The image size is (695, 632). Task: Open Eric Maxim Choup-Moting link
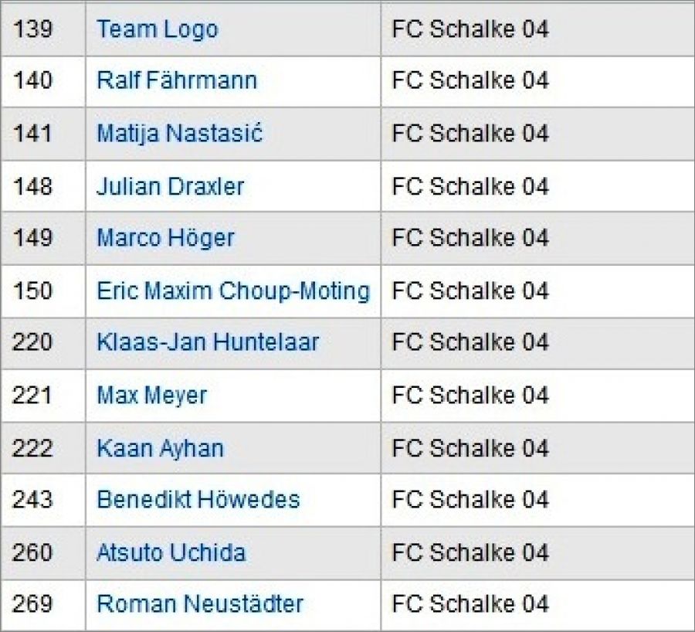[x=232, y=291]
